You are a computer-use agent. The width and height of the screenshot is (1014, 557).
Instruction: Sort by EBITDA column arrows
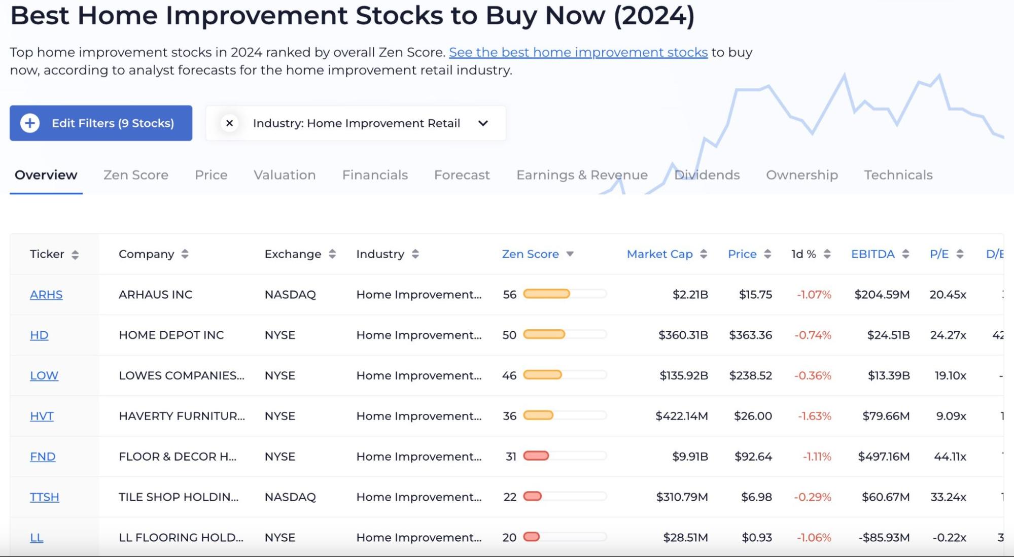[x=905, y=254]
